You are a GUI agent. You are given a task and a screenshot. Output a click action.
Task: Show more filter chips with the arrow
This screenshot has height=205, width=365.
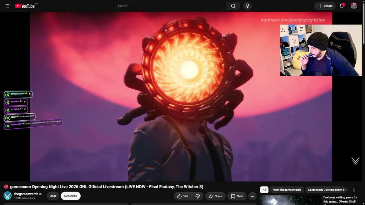tap(354, 190)
